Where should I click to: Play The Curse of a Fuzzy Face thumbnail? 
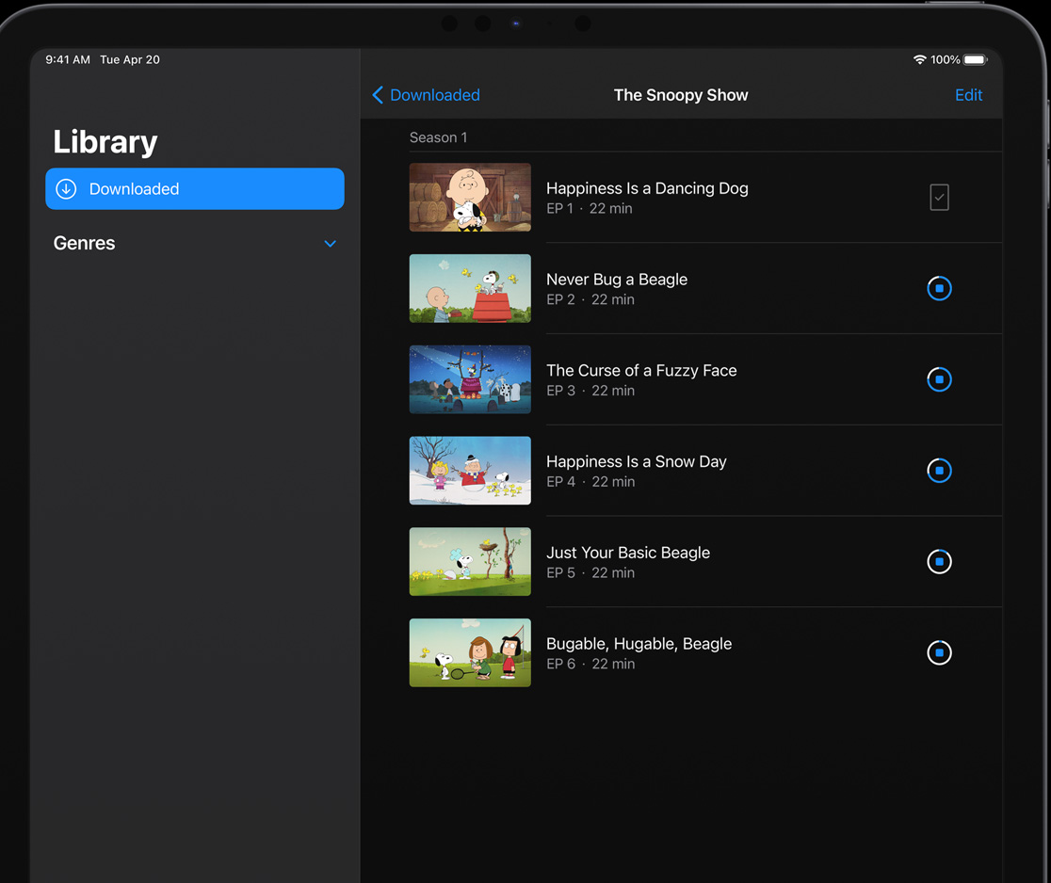point(470,379)
